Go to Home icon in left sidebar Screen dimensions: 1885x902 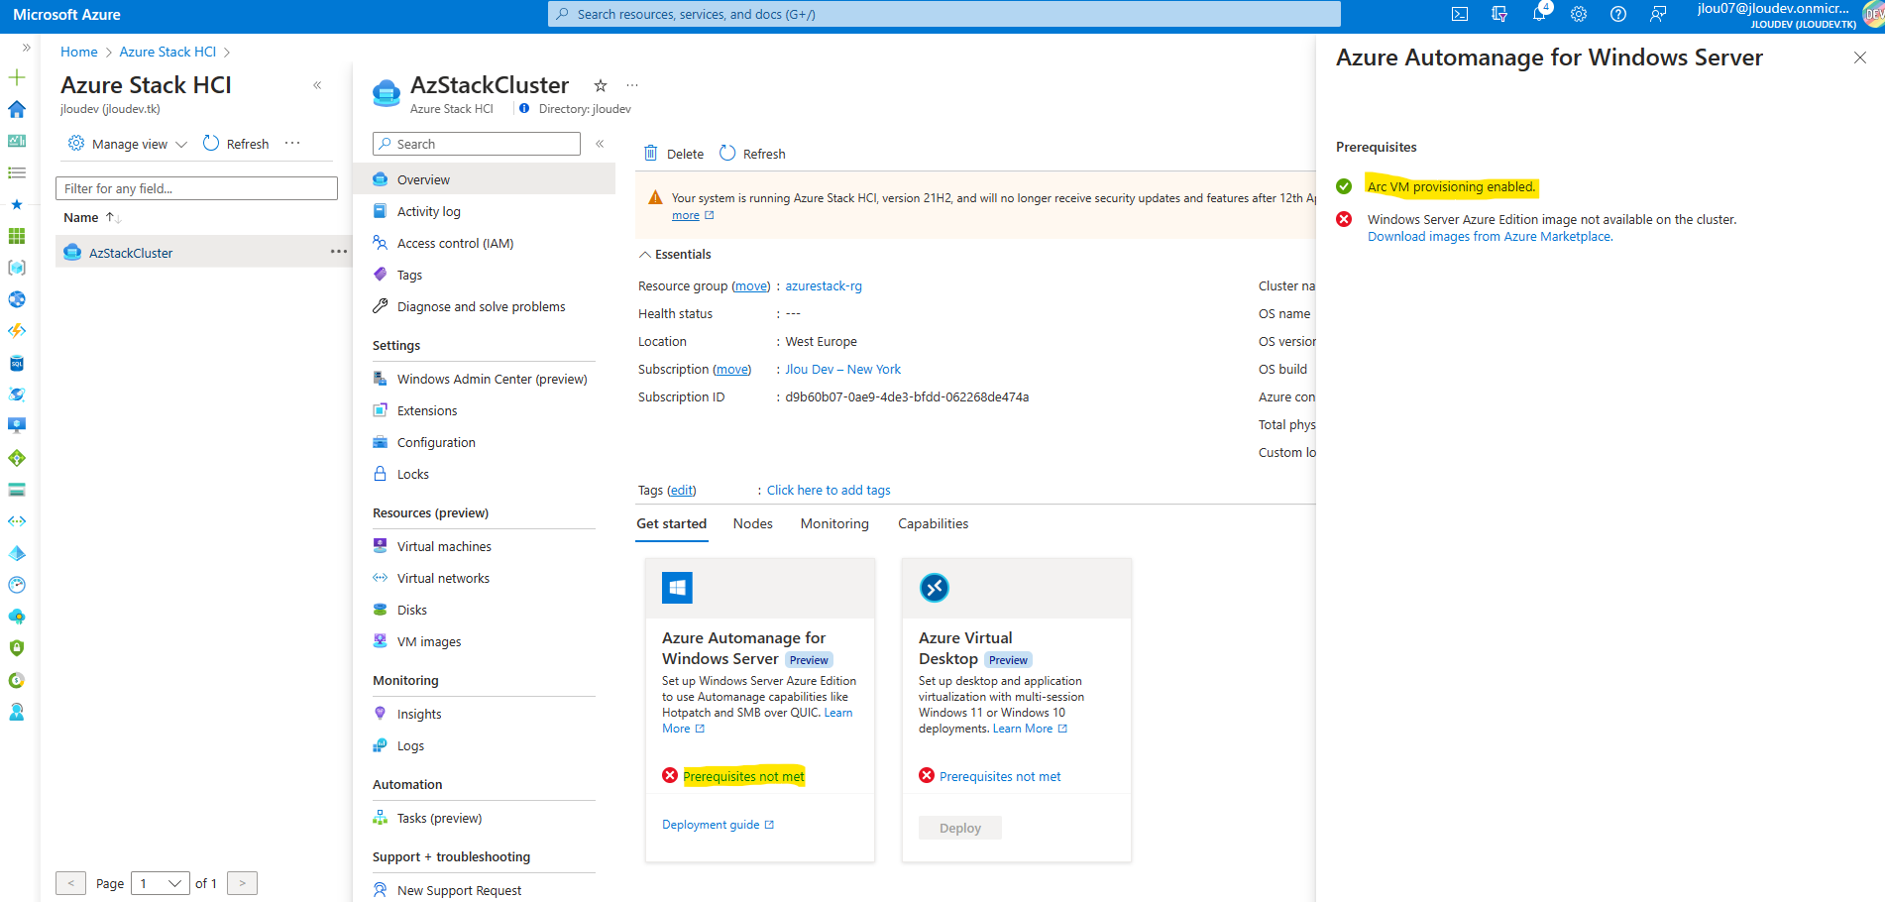point(17,109)
